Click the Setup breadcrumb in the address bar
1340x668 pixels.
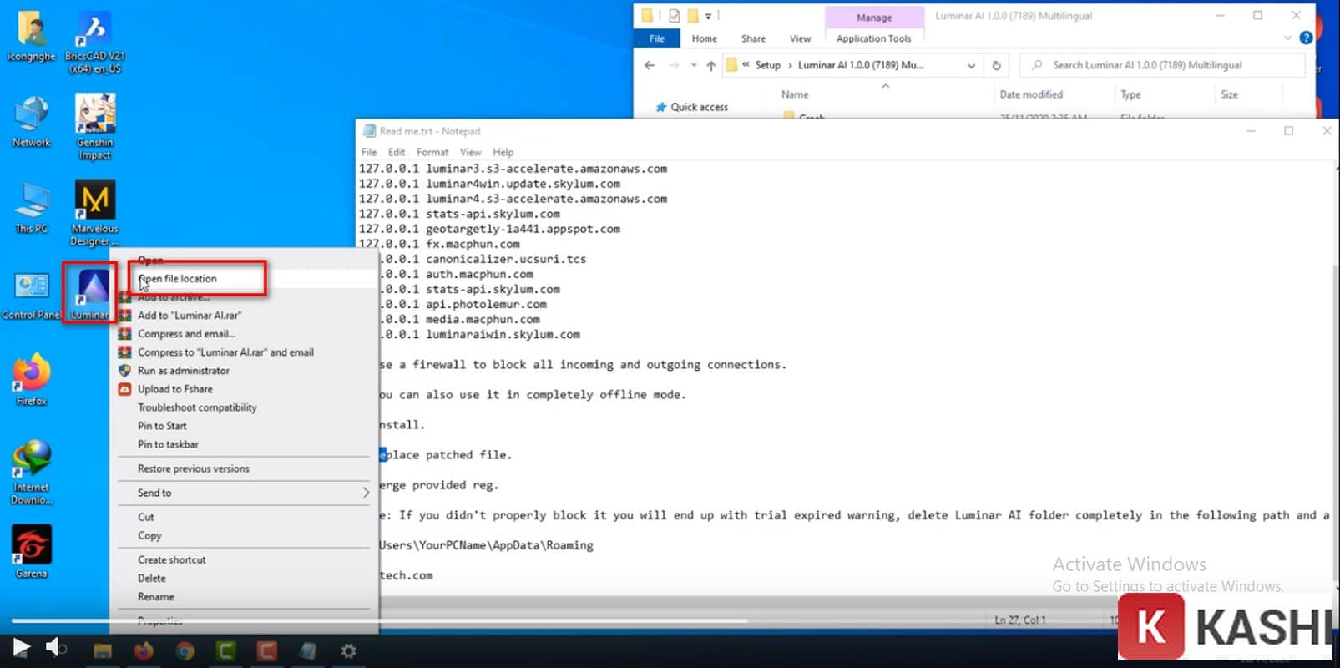(767, 65)
